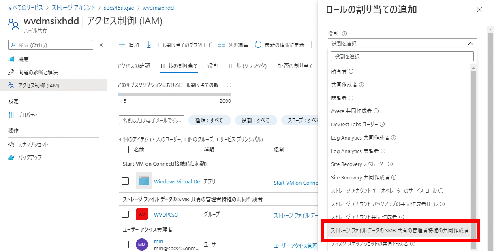494x251 pixels.
Task: Click info icon beside 所有者 role
Action: point(351,71)
